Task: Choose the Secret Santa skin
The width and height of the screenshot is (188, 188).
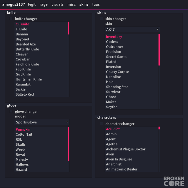Action: tap(132, 57)
